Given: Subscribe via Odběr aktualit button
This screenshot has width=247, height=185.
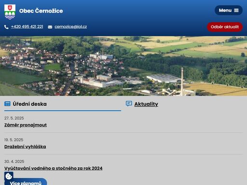Looking at the screenshot, I should coord(225,27).
